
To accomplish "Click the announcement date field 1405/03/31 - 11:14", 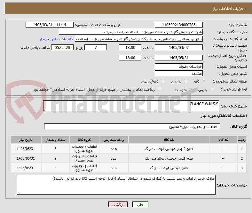I will 50,25.
